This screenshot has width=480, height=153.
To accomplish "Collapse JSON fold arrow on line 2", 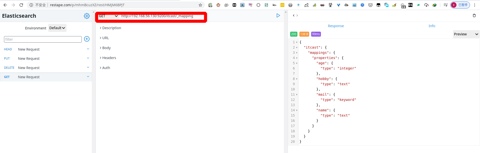I will click(x=297, y=48).
